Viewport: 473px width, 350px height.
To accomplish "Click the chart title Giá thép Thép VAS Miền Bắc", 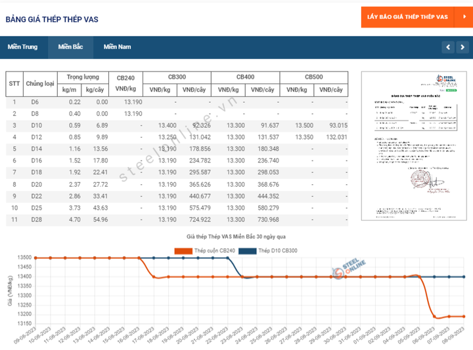I will click(x=236, y=237).
